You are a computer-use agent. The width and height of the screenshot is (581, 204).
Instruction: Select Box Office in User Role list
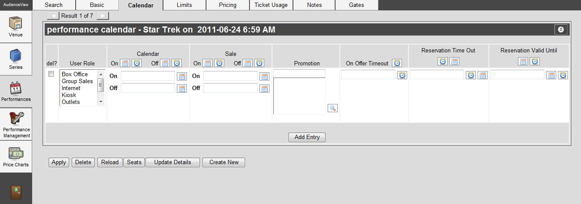click(75, 74)
